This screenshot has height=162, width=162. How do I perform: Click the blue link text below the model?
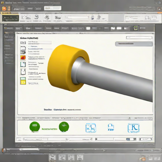coord(60,110)
